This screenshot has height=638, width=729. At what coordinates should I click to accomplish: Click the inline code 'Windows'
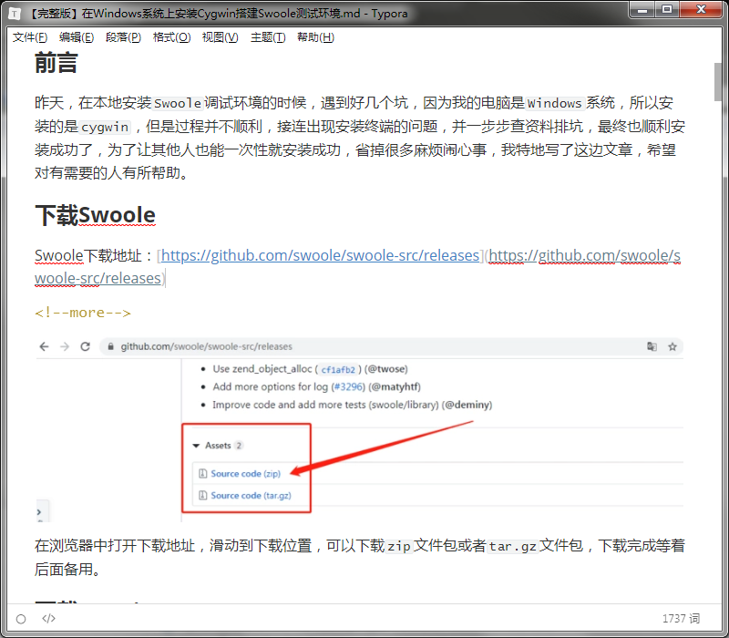coord(554,103)
